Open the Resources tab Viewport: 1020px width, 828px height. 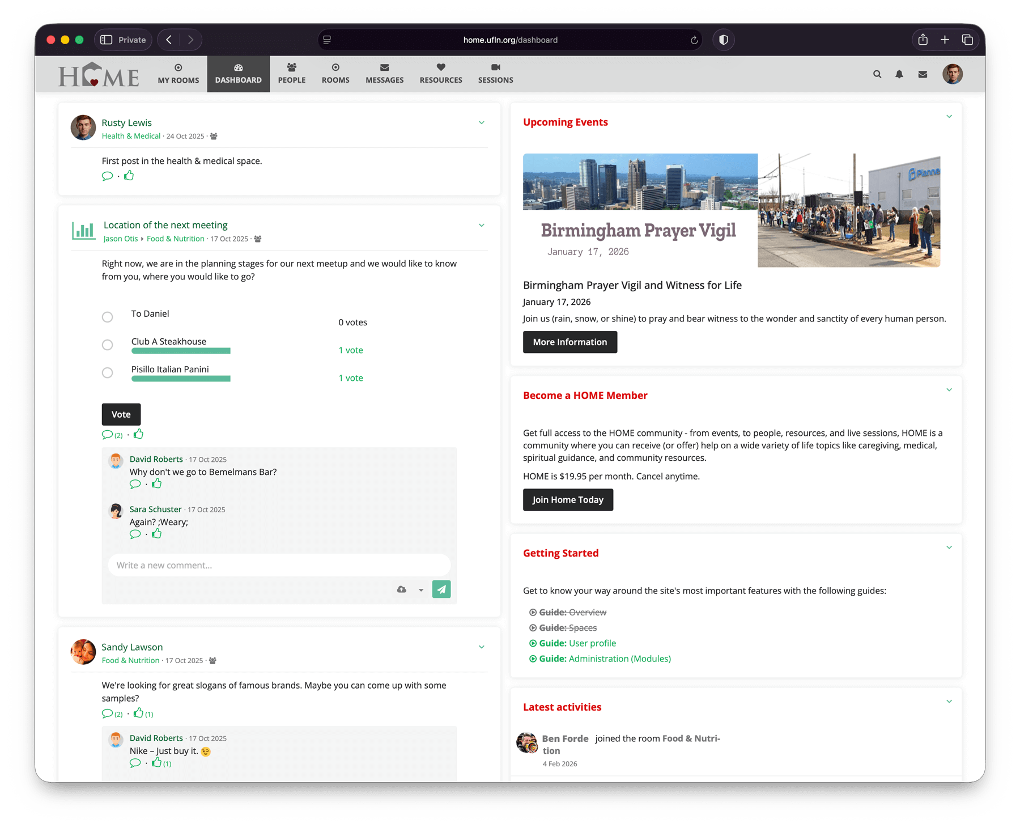(x=441, y=74)
